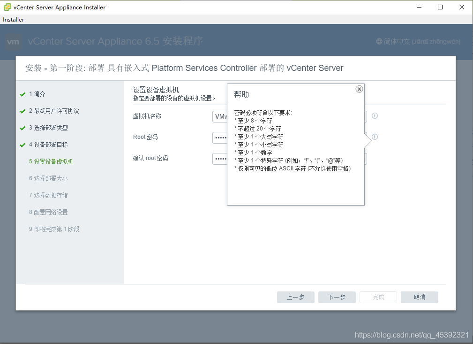Viewport: 473px width, 344px height.
Task: Click checkmark icon beside 4 设备部署目标
Action: 23,145
